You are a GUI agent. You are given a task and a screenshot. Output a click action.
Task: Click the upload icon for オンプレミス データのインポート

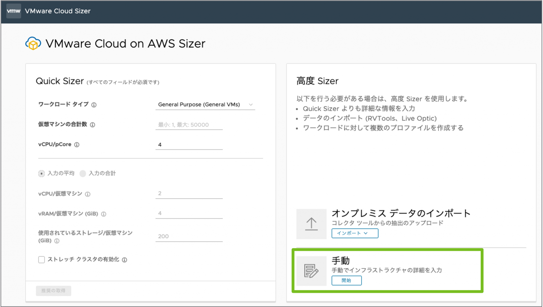[311, 224]
